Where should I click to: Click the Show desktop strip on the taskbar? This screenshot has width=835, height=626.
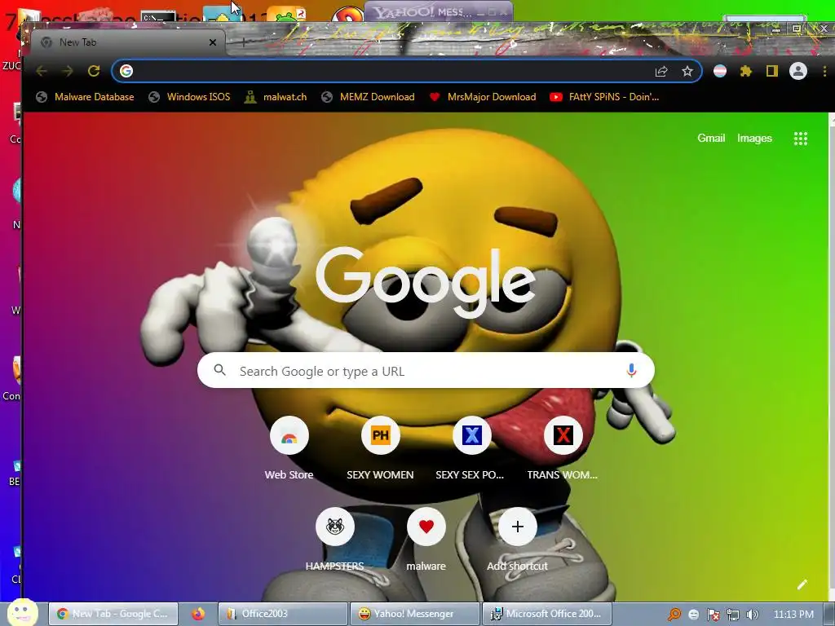tap(830, 615)
